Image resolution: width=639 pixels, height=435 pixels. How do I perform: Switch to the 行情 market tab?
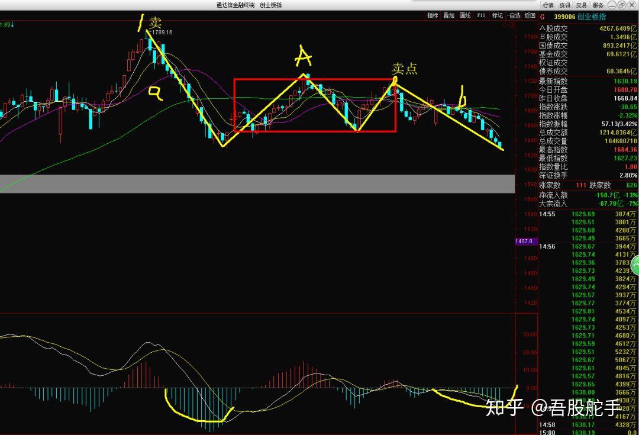click(548, 5)
